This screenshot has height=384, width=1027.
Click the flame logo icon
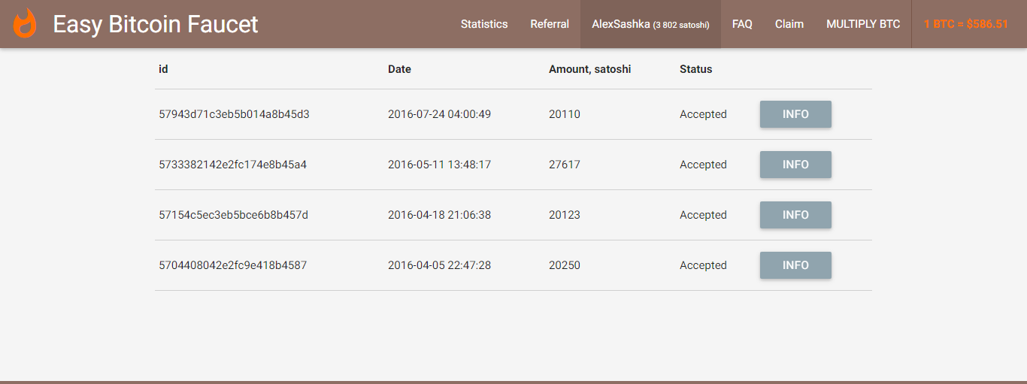(x=25, y=24)
